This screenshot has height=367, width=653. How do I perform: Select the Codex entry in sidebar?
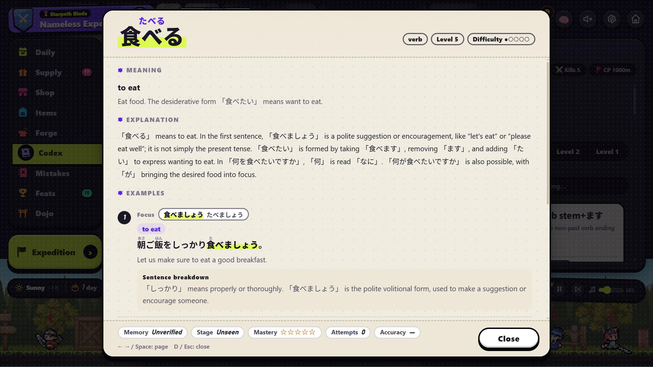coord(57,153)
